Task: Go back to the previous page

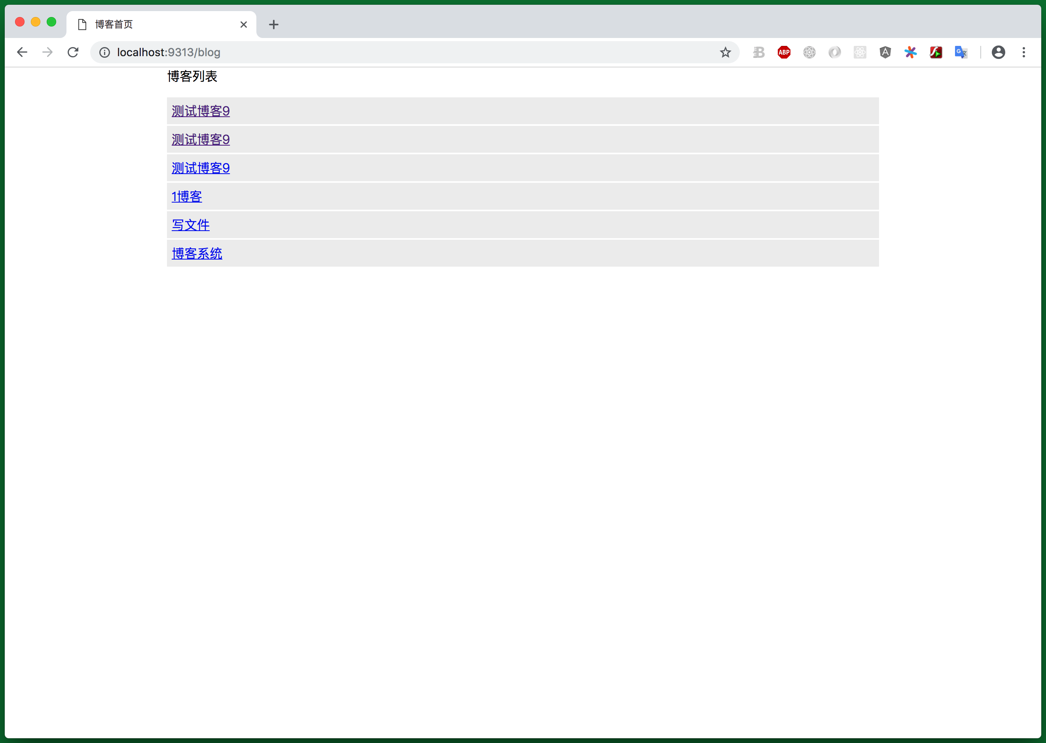Action: (x=22, y=52)
